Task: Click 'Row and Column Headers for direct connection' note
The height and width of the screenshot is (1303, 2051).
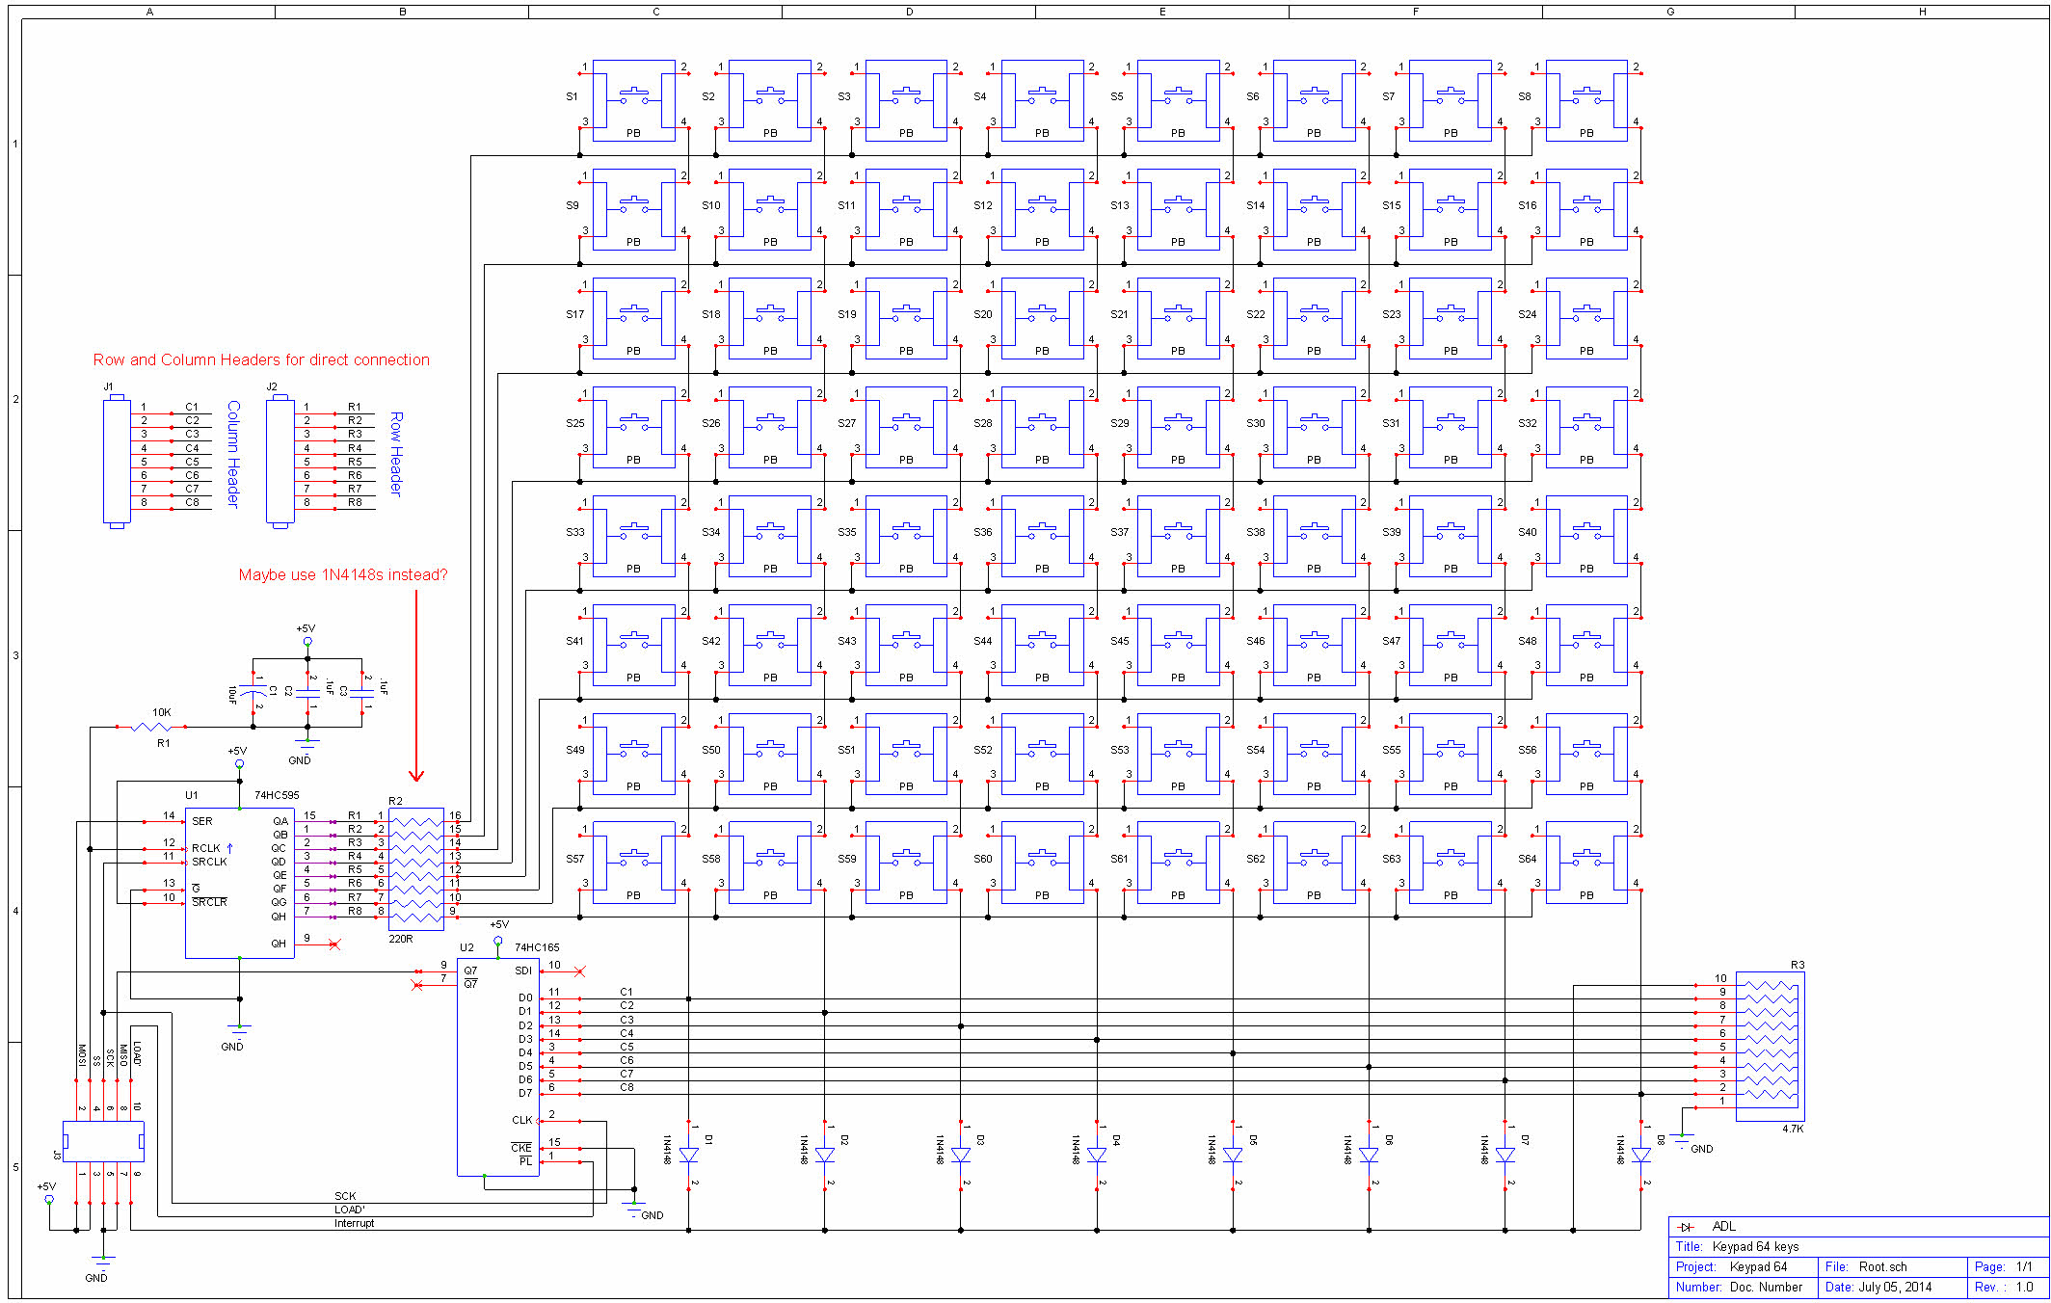Action: coord(260,359)
